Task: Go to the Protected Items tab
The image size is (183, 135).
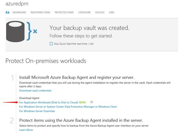Action: click(64, 12)
